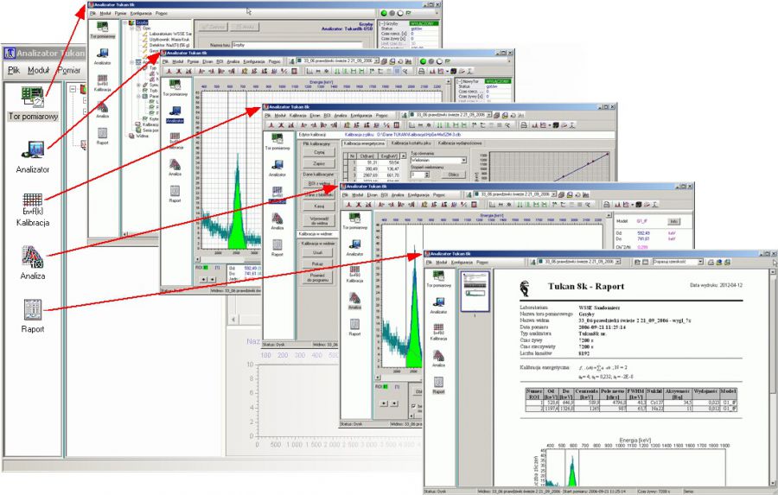Expand spectrum file dropdown in the Analizator spectrum window

coord(376,61)
